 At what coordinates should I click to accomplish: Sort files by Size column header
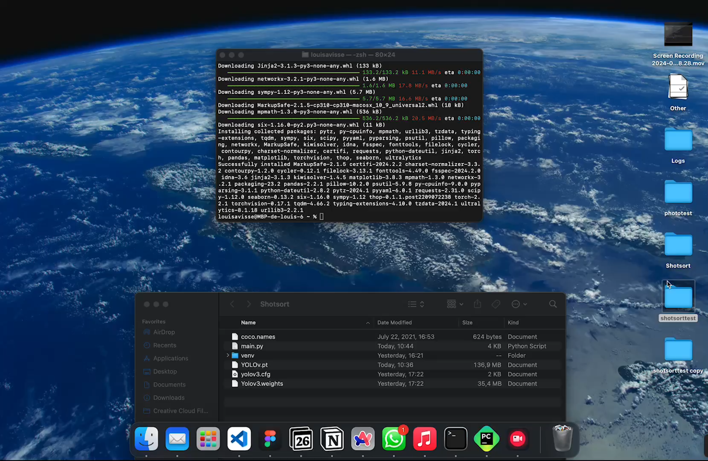point(467,322)
